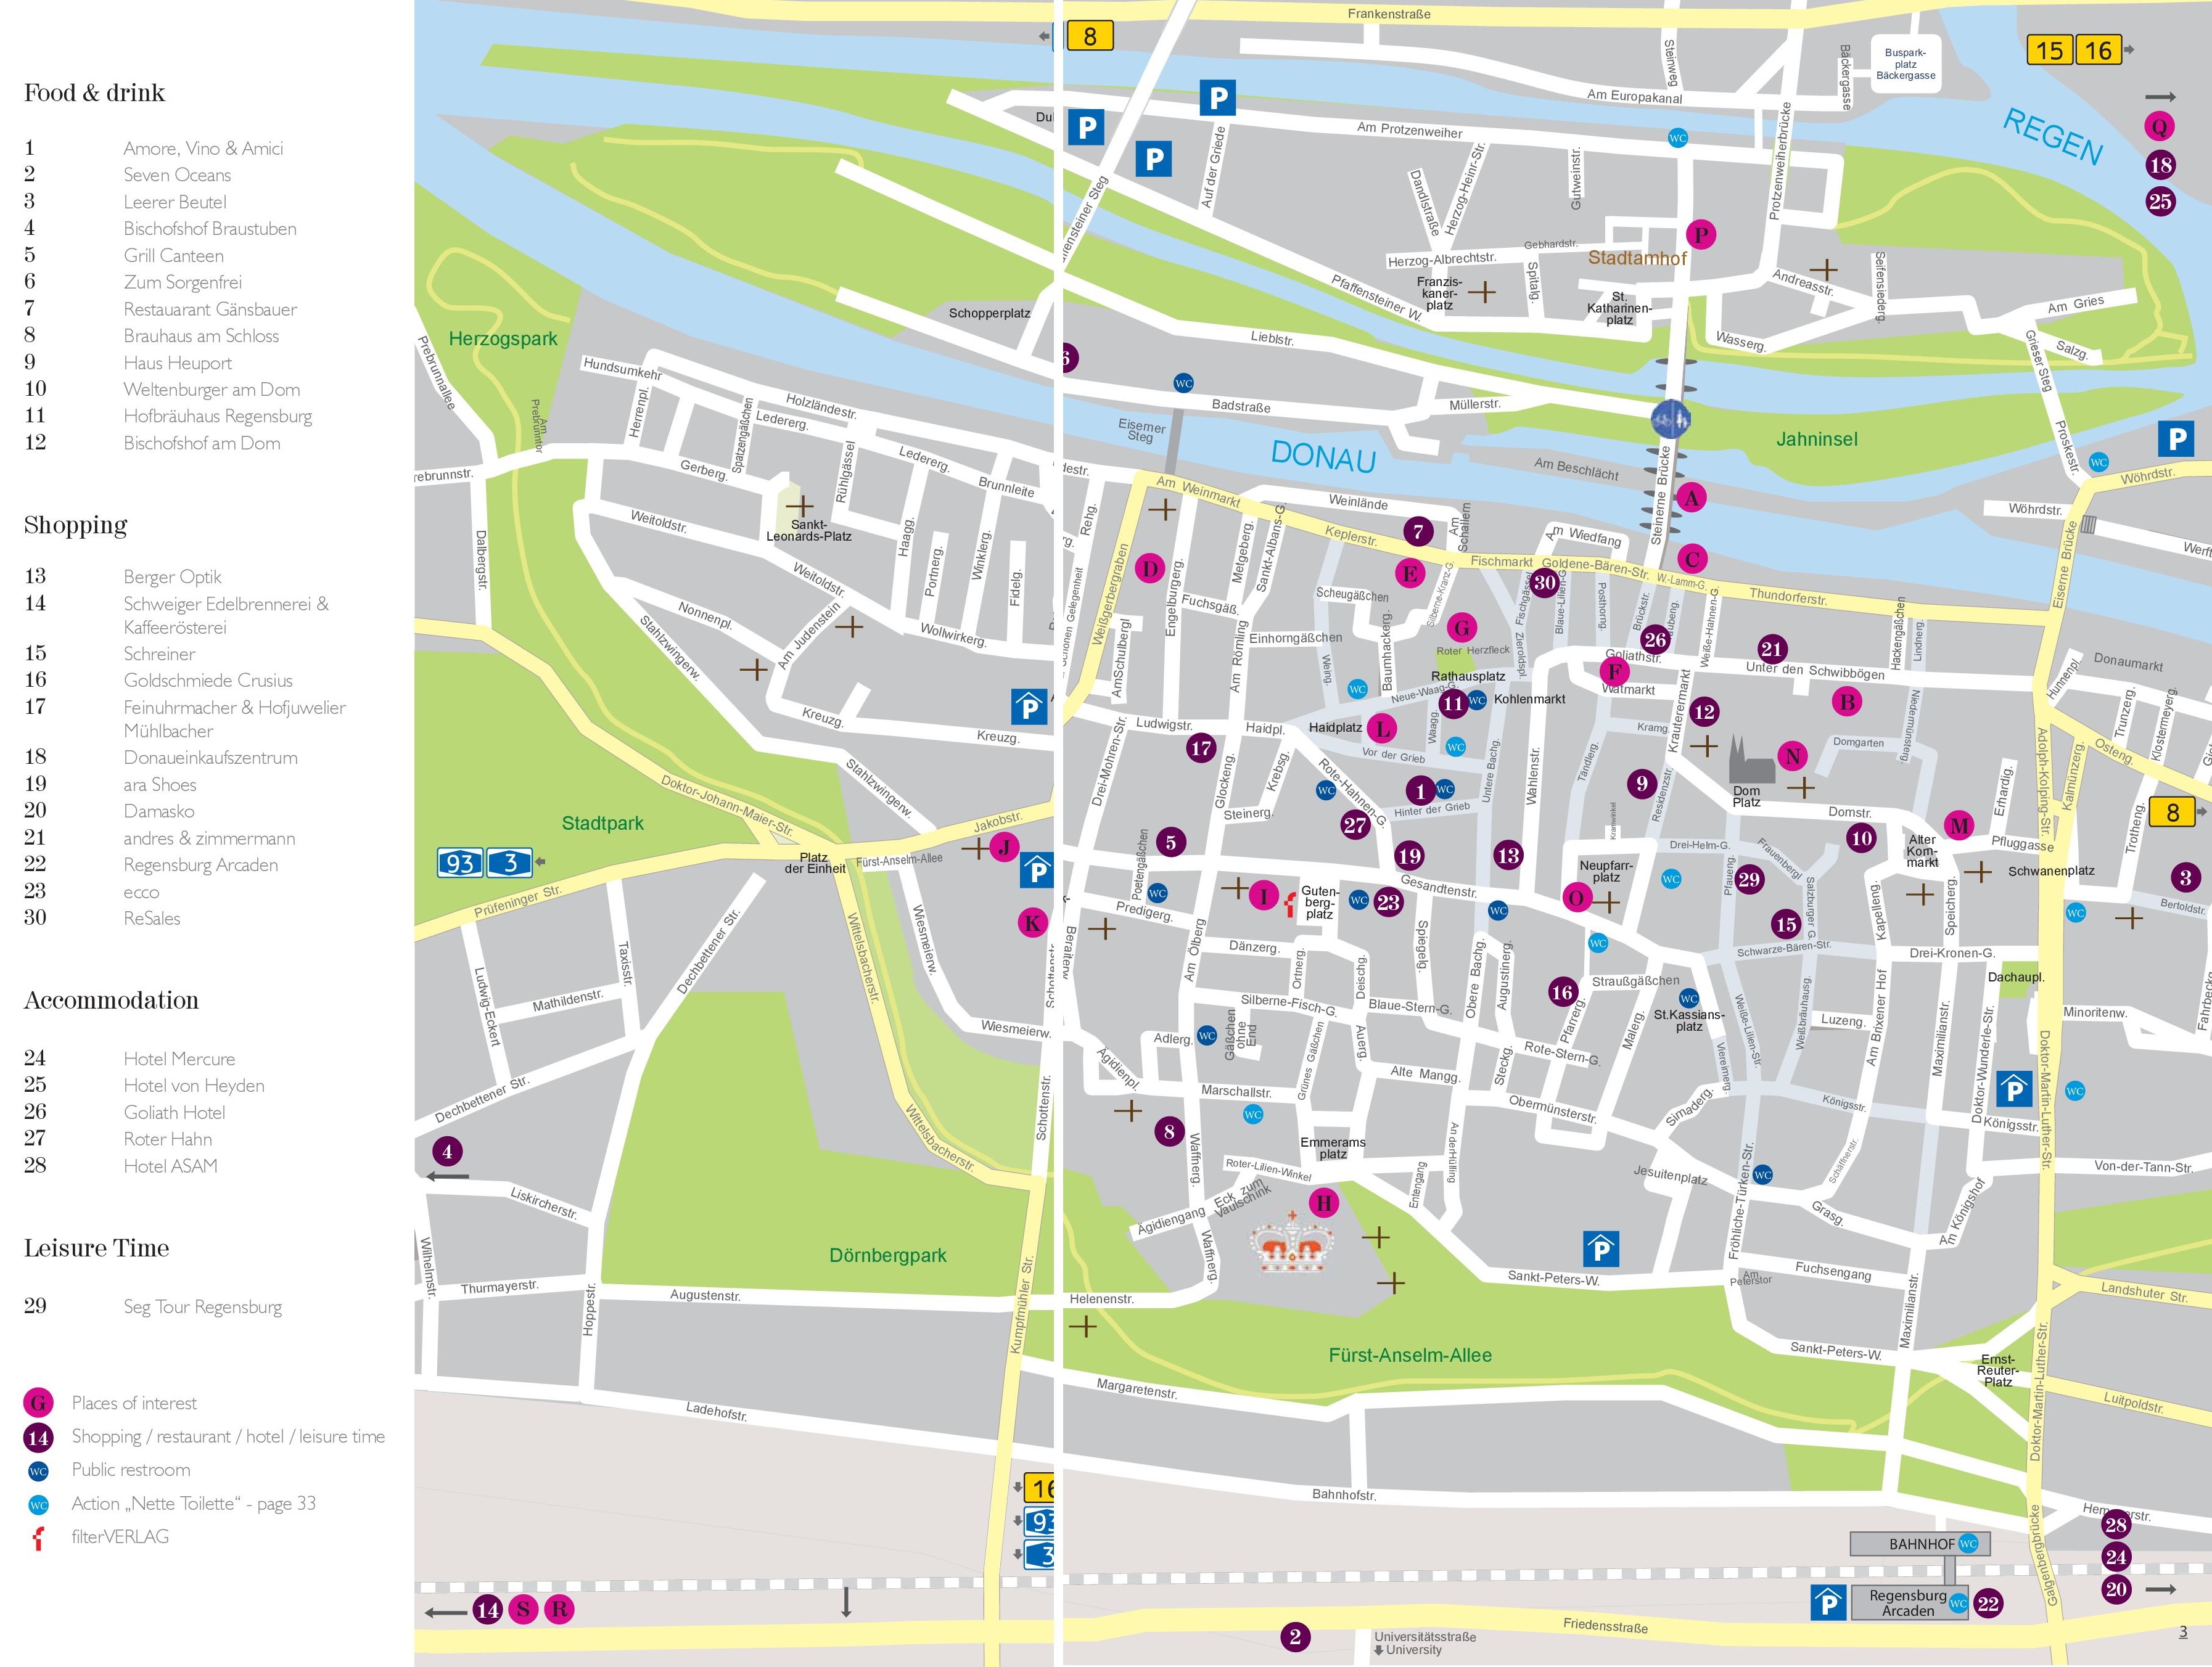Click 'Donaueinkaufszentrum' entry
Viewport: 2212px width, 1667px height.
pos(210,757)
